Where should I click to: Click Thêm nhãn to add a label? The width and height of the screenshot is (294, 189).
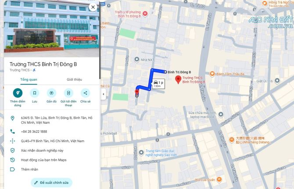pos(29,169)
